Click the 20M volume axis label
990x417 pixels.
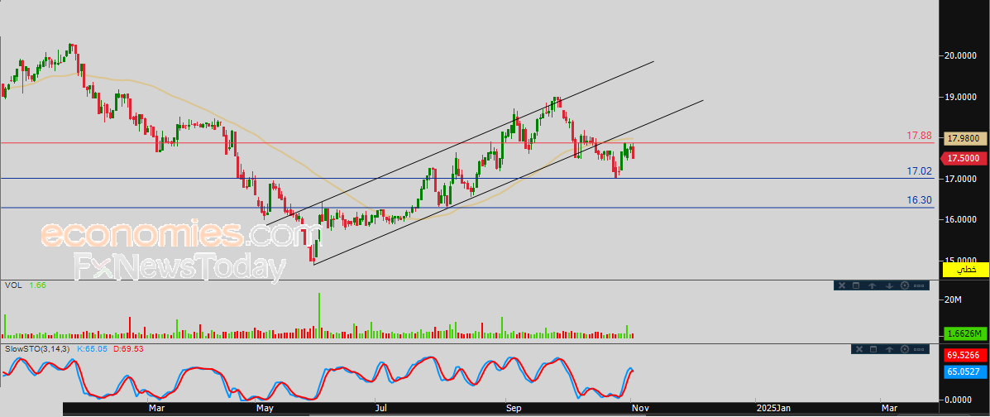(x=953, y=300)
